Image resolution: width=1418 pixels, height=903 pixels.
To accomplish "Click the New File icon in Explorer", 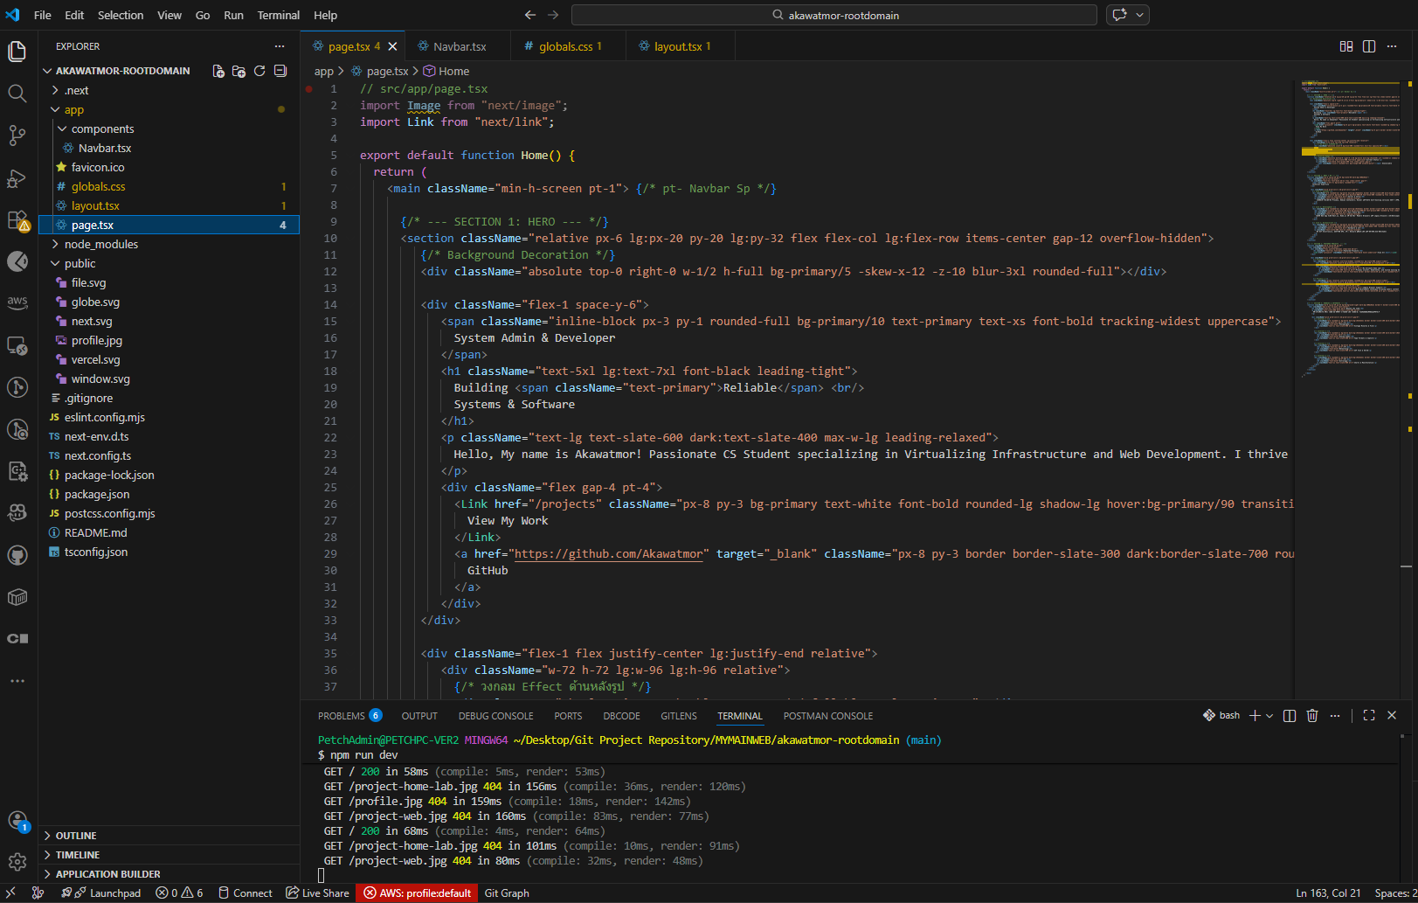I will coord(218,71).
